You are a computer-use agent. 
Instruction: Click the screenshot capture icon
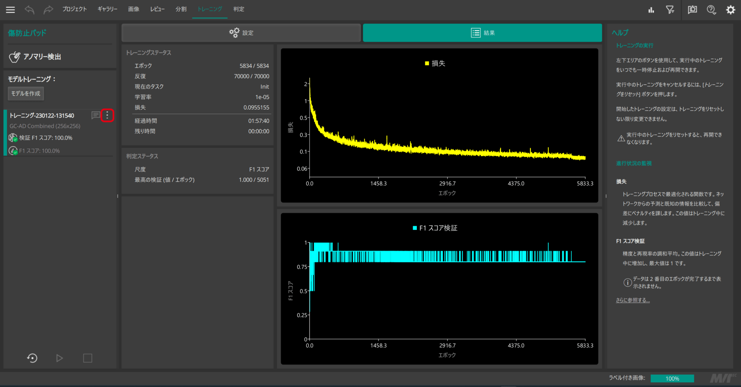[692, 10]
